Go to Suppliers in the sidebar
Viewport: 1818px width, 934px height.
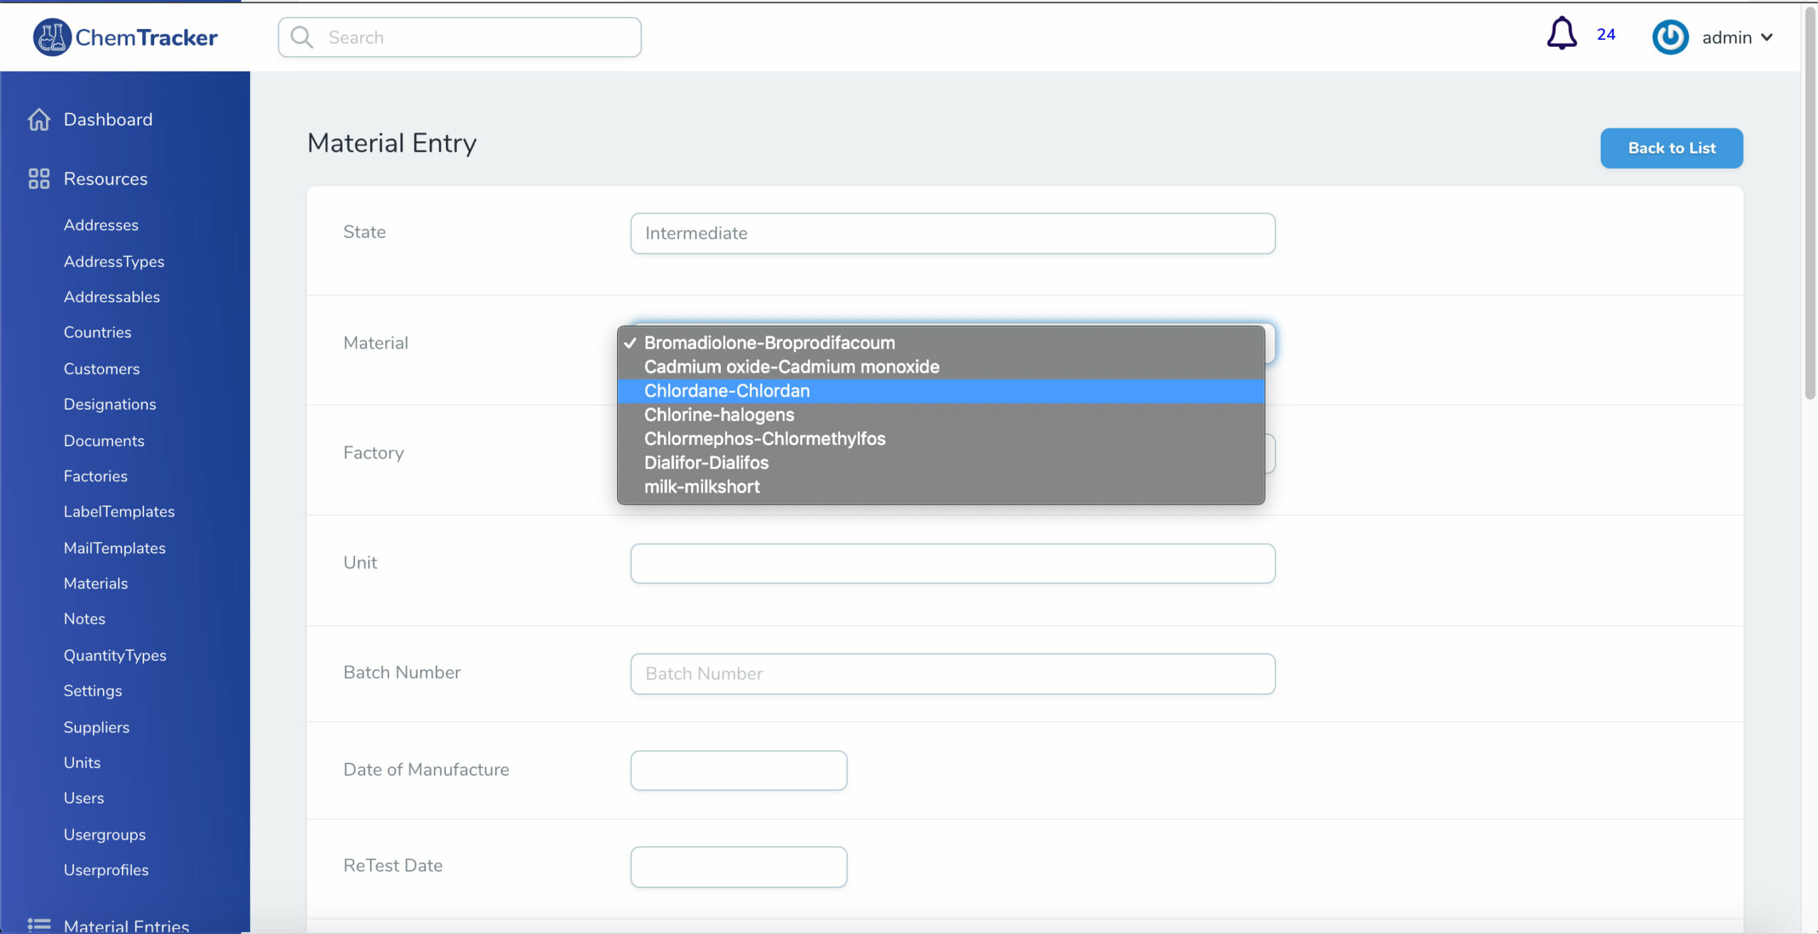97,727
